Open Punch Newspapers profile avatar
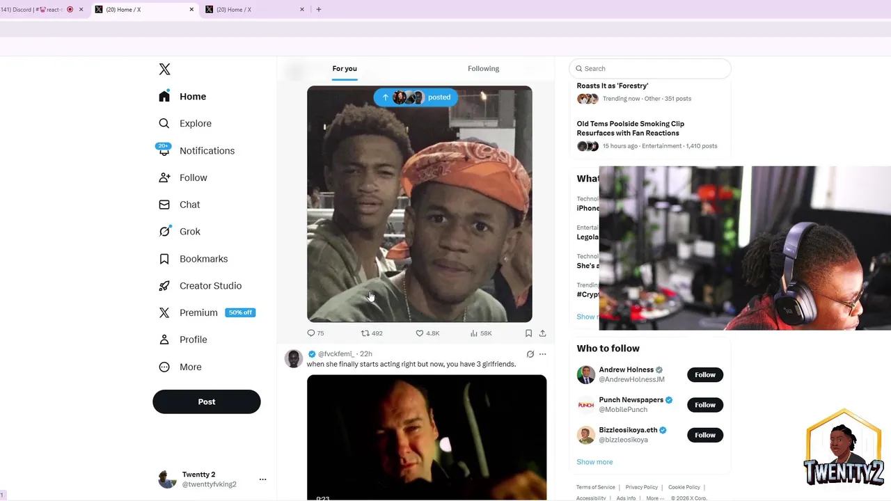The image size is (891, 501). tap(586, 405)
